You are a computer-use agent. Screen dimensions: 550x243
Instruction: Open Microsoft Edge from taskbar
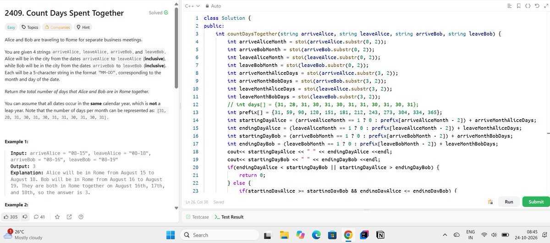point(317,235)
